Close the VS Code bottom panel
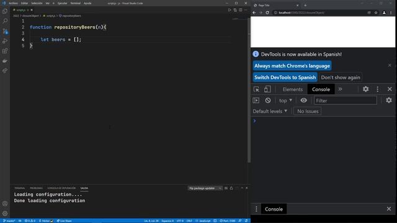Screen dimensions: 397x223 pyautogui.click(x=247, y=188)
